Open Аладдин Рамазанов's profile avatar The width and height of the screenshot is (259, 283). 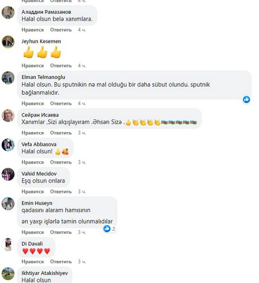[x=8, y=12]
